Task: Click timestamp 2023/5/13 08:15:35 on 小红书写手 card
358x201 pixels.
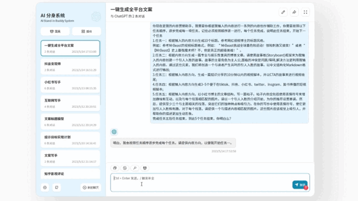Action: click(84, 88)
